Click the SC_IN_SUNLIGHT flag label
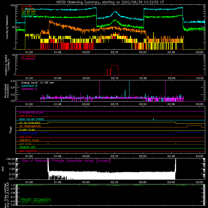 click(x=30, y=123)
